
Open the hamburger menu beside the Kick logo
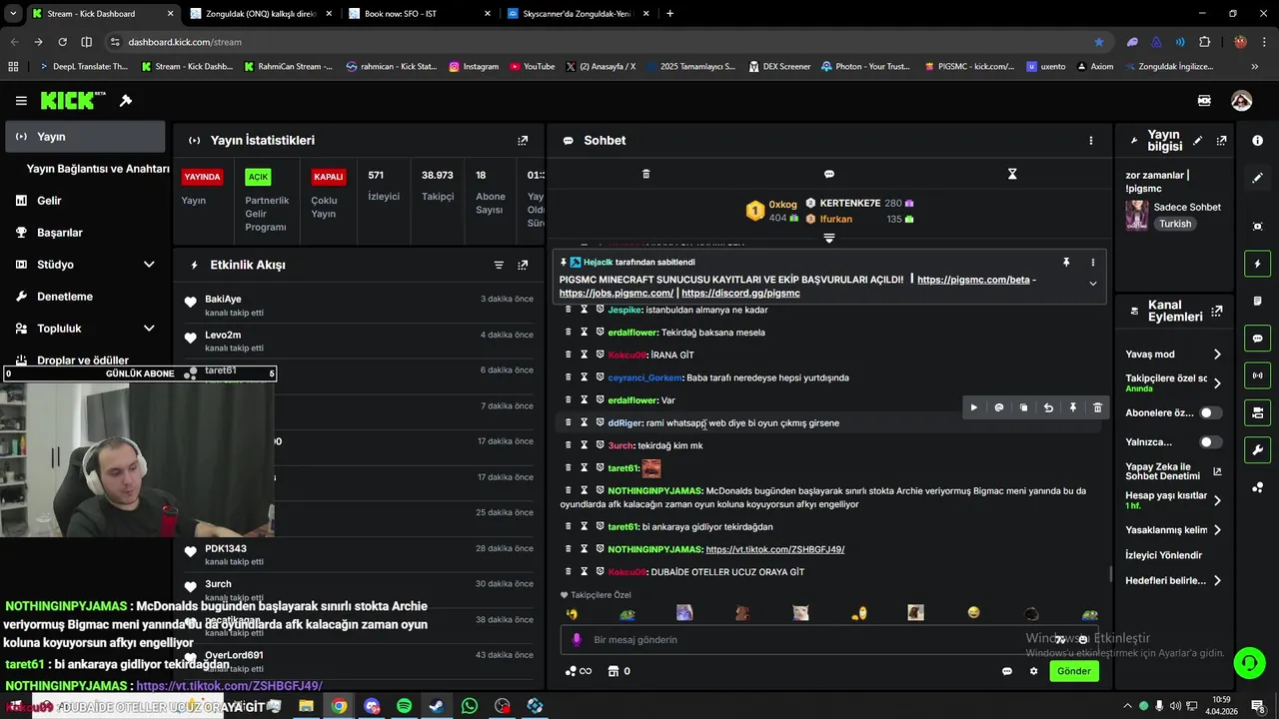pos(21,101)
